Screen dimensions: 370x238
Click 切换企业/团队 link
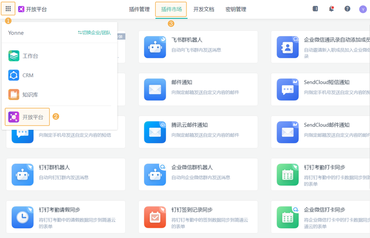[x=94, y=32]
